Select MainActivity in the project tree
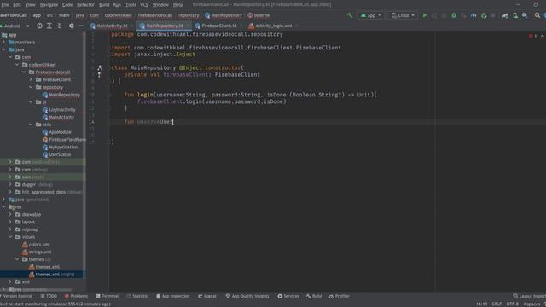546x307 pixels. click(x=61, y=118)
